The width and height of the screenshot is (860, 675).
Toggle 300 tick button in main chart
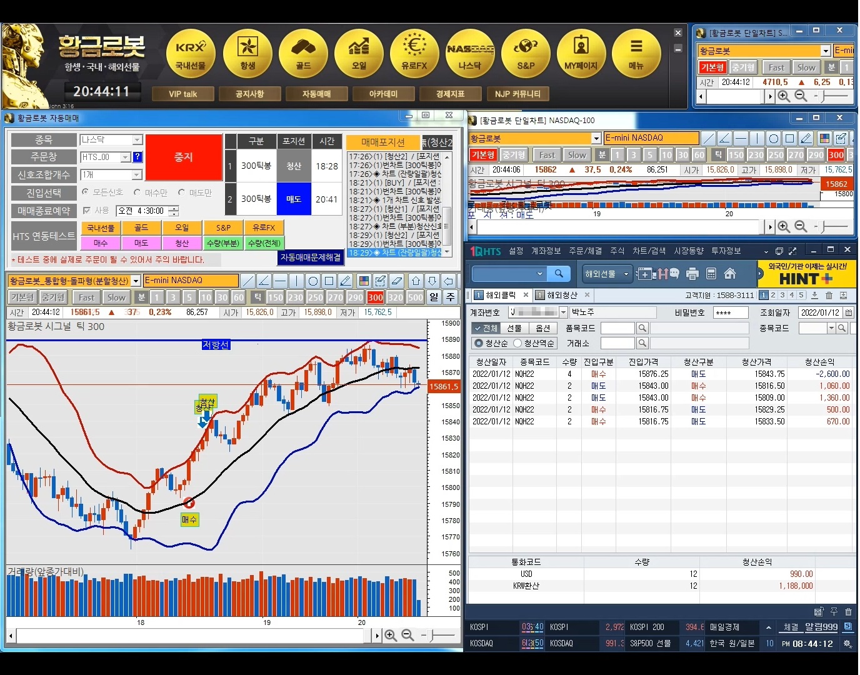[x=376, y=297]
